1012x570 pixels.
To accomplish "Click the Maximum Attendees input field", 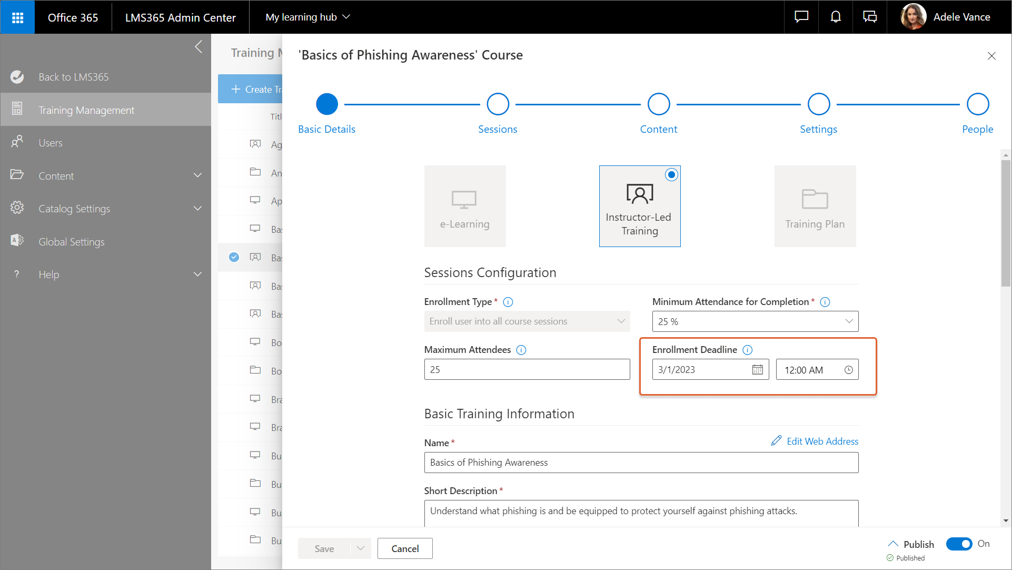I will [527, 370].
